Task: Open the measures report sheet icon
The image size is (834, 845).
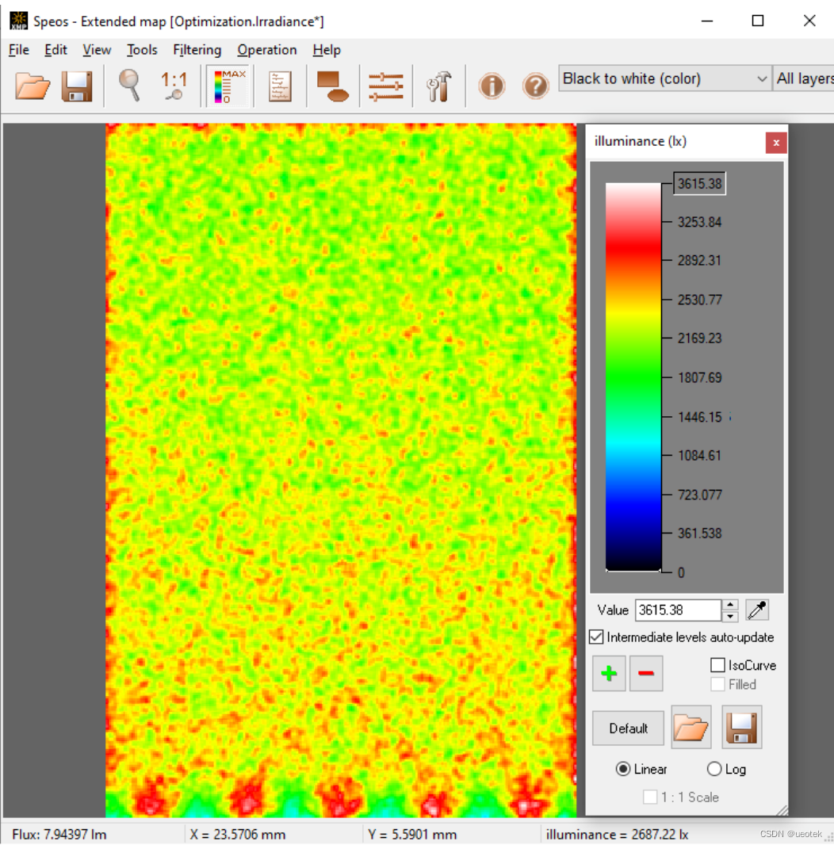Action: [x=279, y=85]
